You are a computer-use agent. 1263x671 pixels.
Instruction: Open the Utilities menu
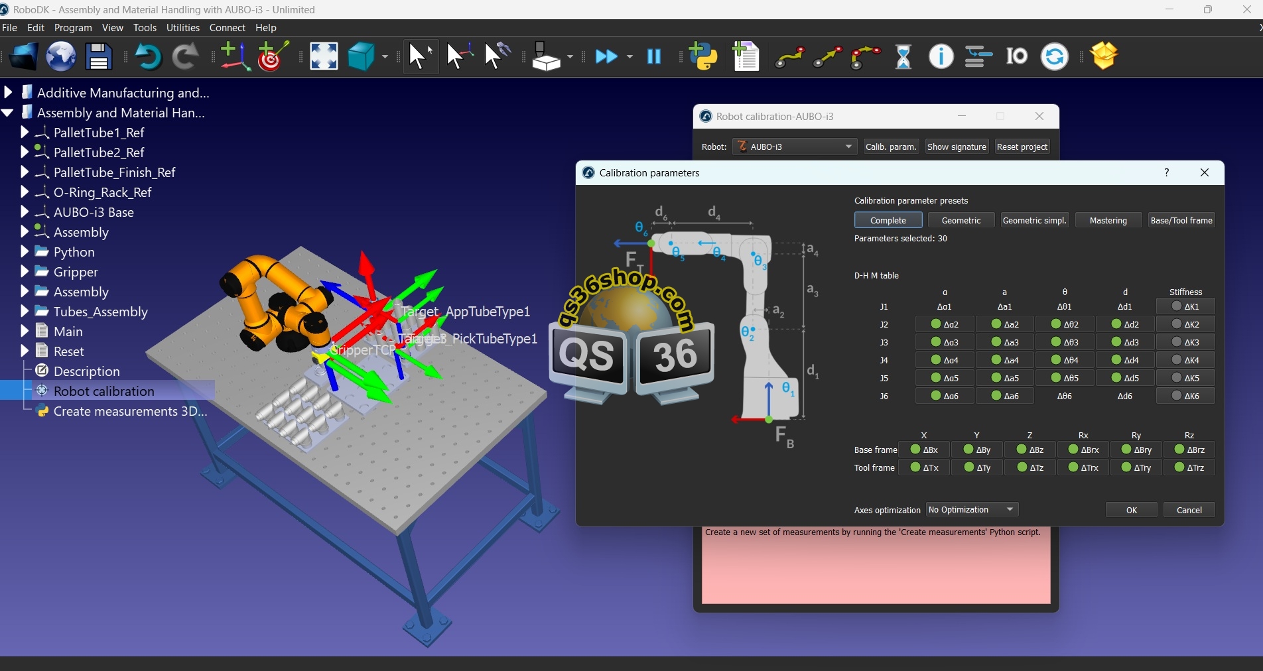coord(182,28)
